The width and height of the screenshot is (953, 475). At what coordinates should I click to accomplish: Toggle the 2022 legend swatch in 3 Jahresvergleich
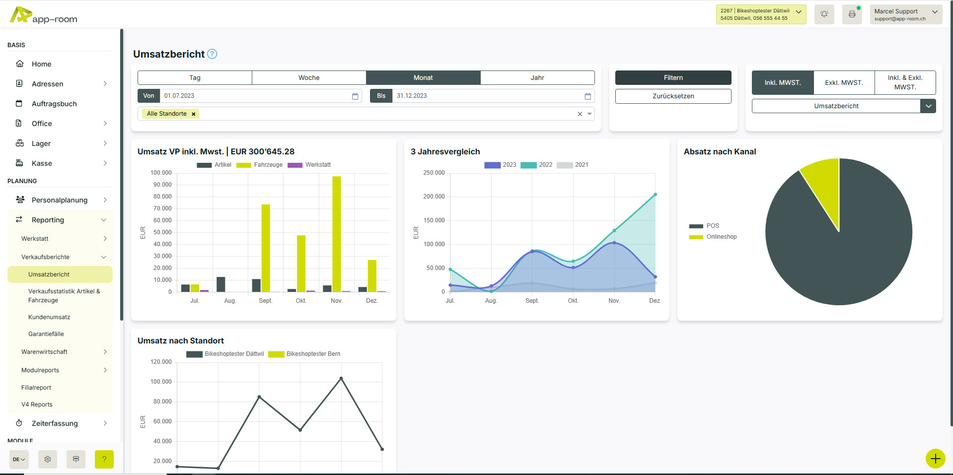[528, 165]
